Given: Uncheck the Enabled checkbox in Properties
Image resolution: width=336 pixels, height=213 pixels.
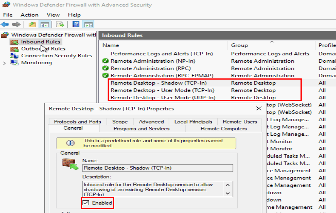Looking at the screenshot, I should coord(86,203).
